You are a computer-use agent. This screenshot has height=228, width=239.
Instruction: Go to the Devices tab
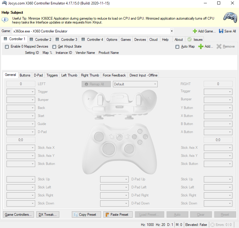(x=140, y=40)
